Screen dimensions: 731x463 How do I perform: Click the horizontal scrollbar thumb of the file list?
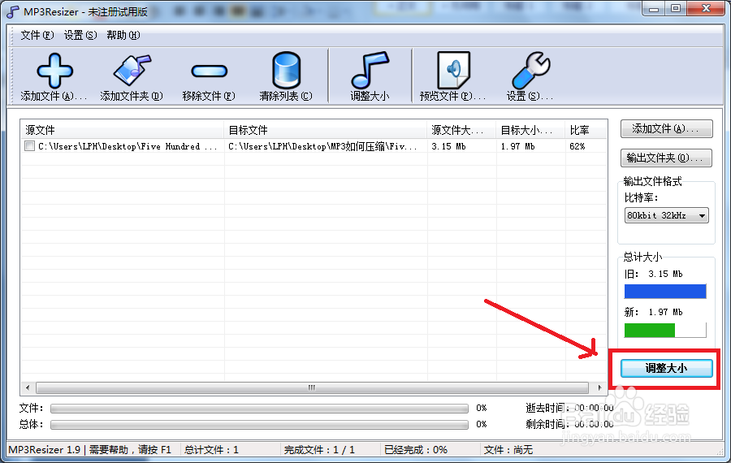coord(312,387)
